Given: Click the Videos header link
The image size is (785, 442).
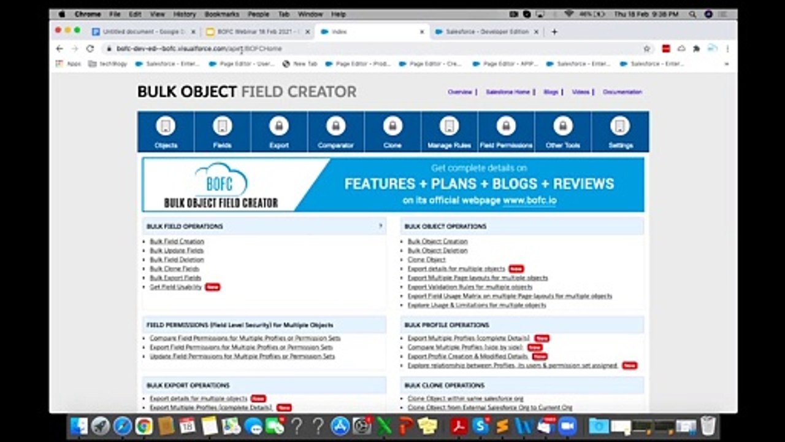Looking at the screenshot, I should click(x=580, y=92).
